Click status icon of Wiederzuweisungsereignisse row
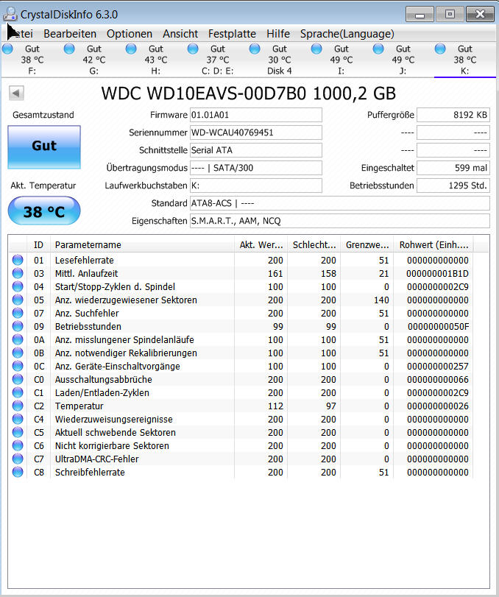This screenshot has width=499, height=597. pos(18,419)
